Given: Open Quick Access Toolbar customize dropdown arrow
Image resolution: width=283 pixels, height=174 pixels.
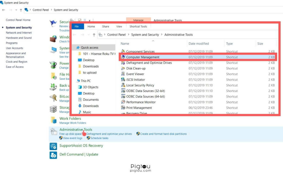Looking at the screenshot, I should [x=89, y=20].
